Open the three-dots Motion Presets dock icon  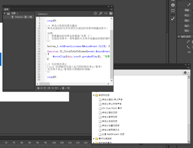[x=173, y=19]
